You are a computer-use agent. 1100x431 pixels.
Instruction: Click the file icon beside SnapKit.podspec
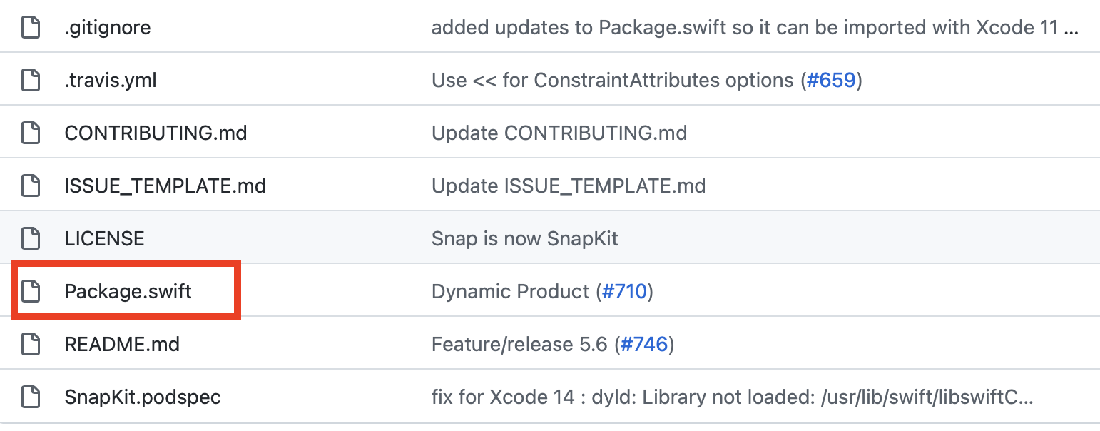tap(30, 397)
